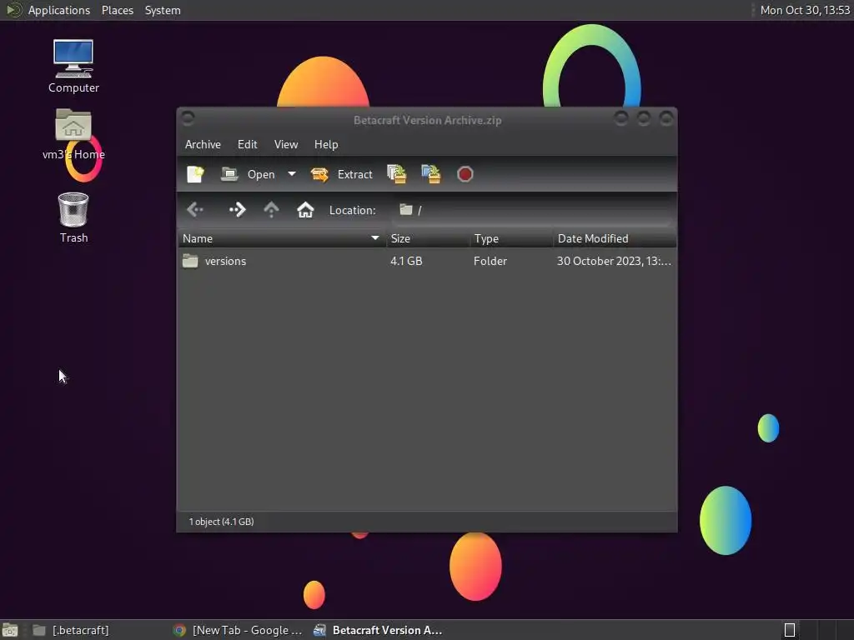Viewport: 854px width, 640px height.
Task: Click the versions folder icon
Action: [190, 261]
